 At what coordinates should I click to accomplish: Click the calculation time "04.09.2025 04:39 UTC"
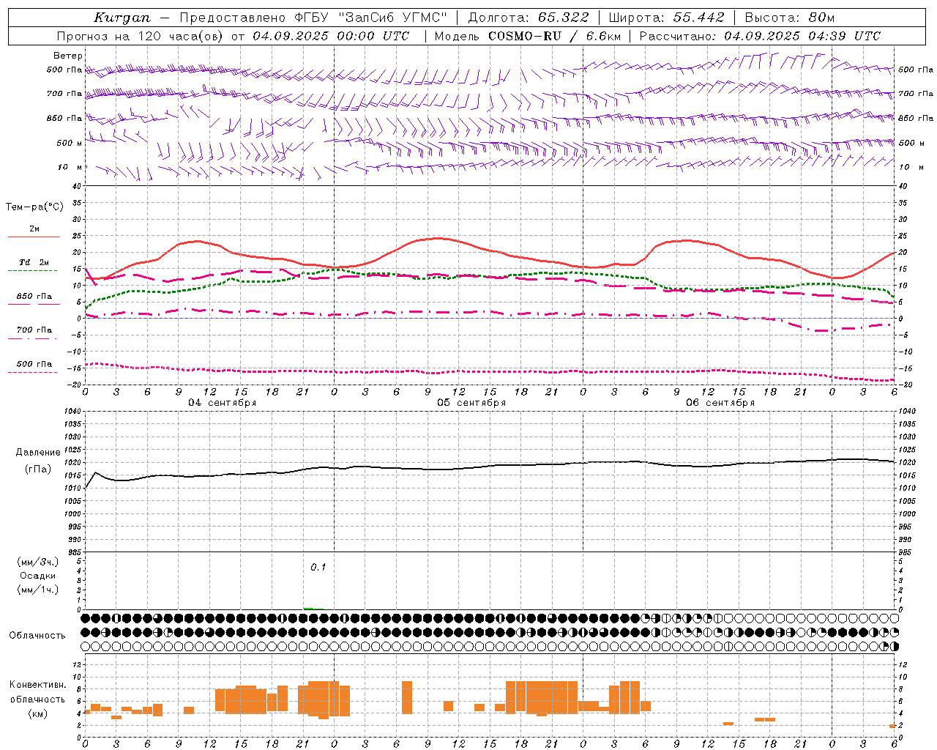802,36
